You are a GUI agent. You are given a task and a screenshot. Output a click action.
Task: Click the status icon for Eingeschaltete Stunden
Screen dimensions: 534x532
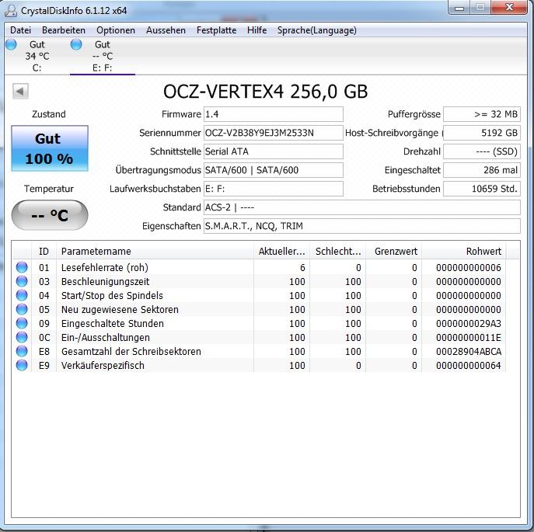(x=22, y=323)
